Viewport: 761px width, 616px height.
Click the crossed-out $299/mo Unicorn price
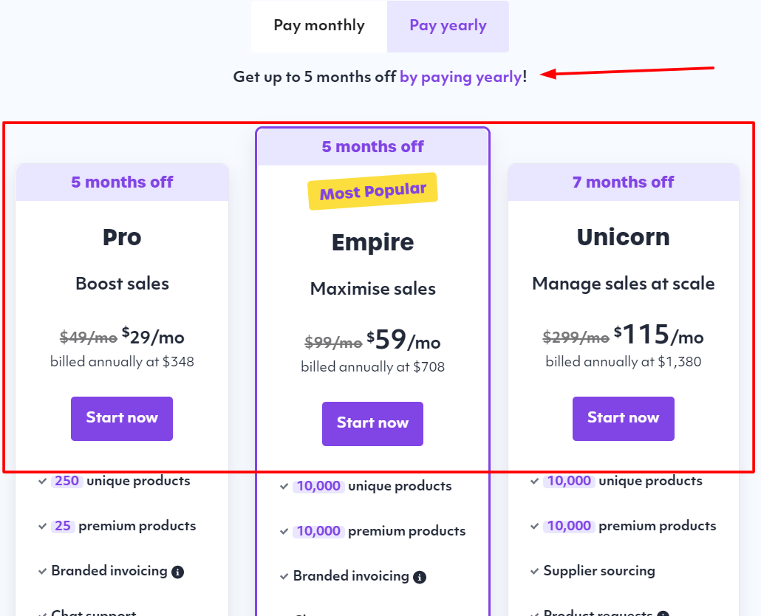pos(576,338)
